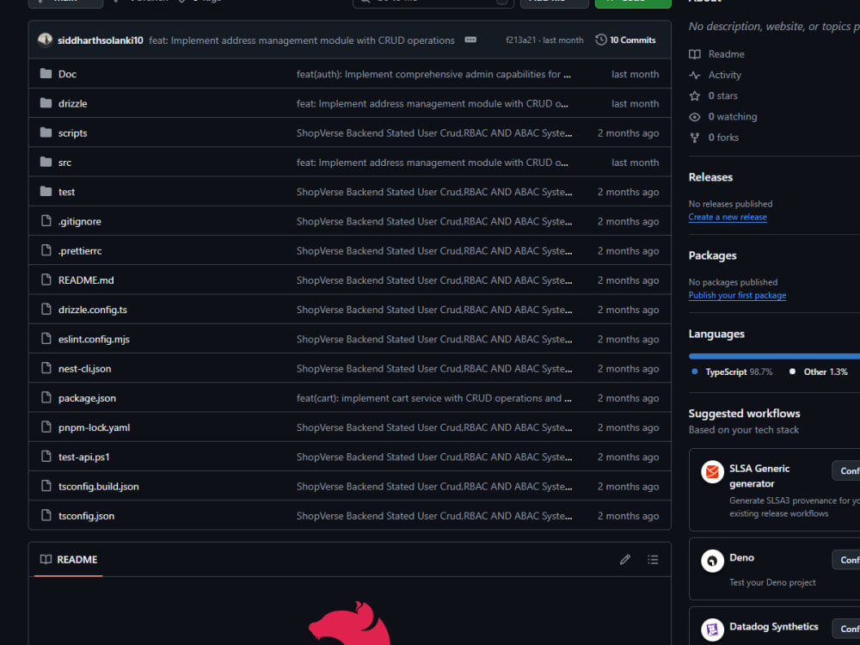
Task: Click the Datadog Synthetics logo
Action: pyautogui.click(x=712, y=630)
